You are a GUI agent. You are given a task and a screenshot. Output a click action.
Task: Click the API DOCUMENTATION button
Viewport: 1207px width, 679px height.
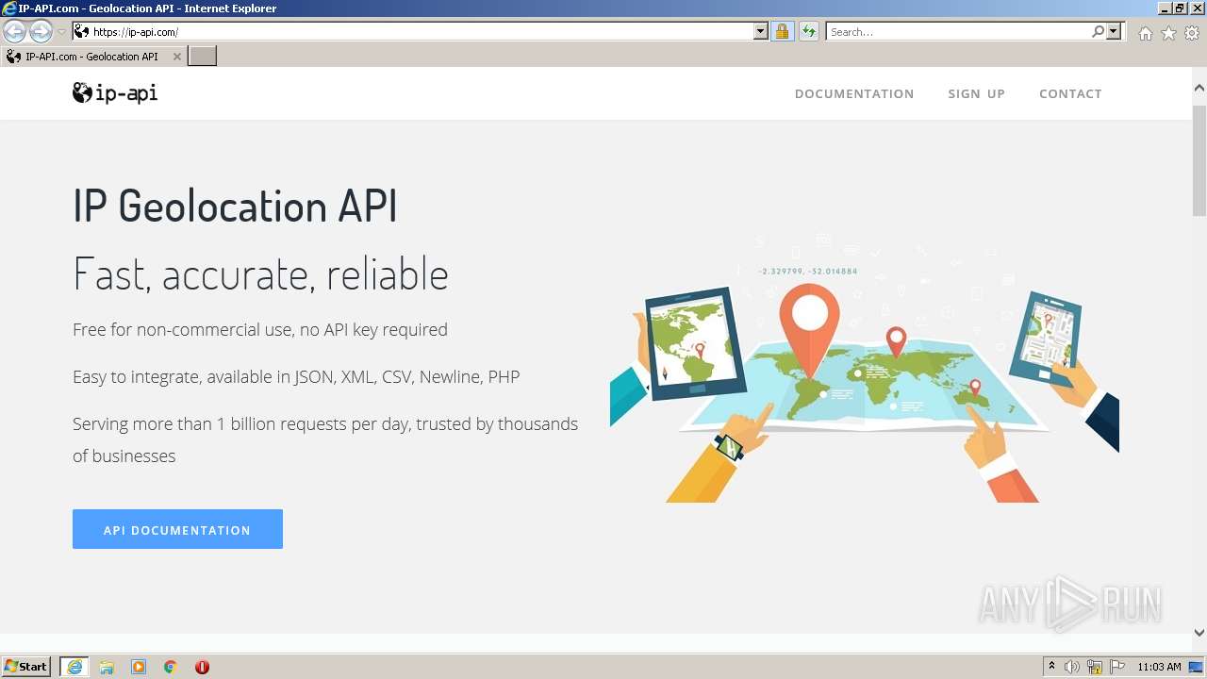coord(177,529)
